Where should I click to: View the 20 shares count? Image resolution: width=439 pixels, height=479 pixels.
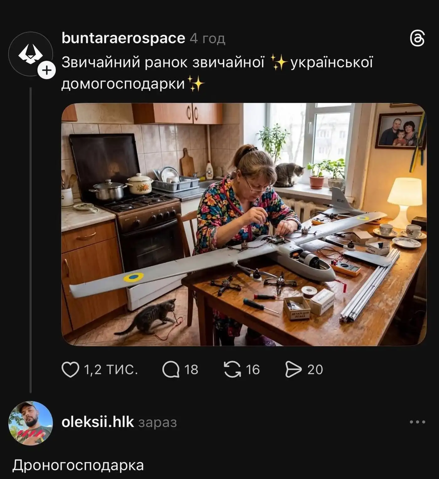315,370
